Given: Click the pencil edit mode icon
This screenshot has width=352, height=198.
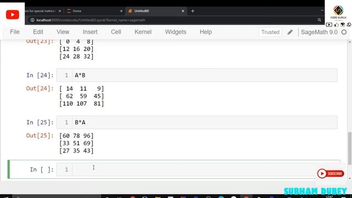Looking at the screenshot, I should [x=290, y=32].
